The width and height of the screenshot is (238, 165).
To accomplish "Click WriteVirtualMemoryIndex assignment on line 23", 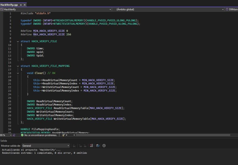I will [75, 91].
